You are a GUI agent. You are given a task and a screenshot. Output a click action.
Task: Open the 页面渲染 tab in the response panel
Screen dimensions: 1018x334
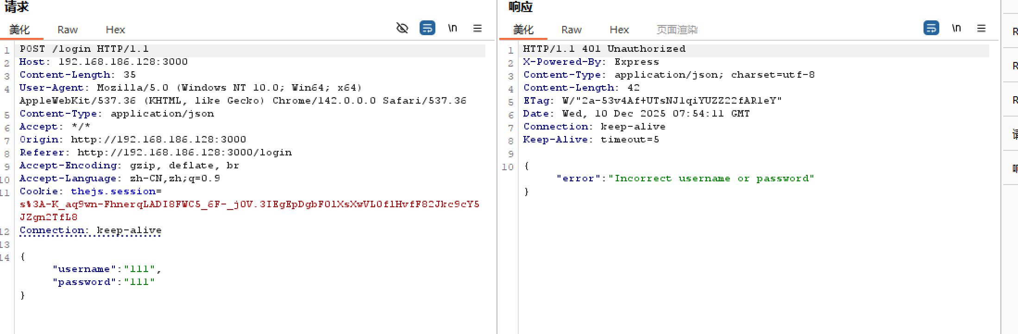pyautogui.click(x=677, y=30)
